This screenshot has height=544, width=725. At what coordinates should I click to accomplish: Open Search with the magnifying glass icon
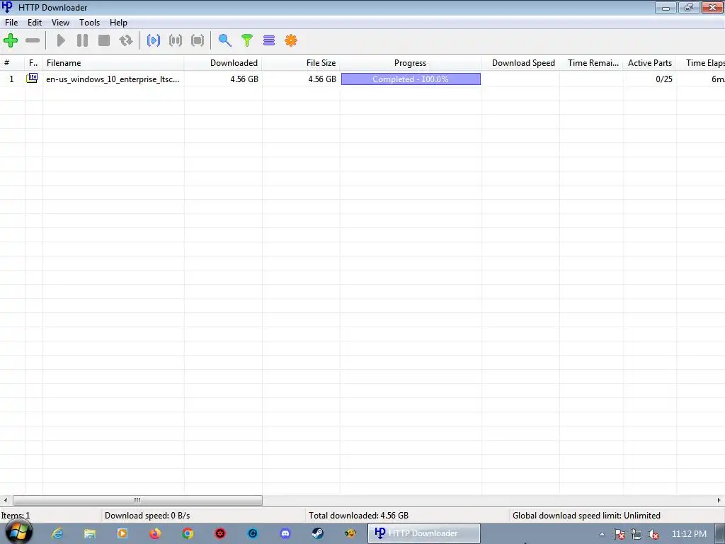click(x=224, y=40)
